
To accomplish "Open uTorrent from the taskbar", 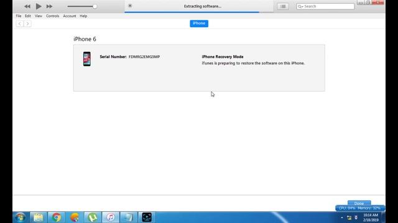I will [x=93, y=217].
